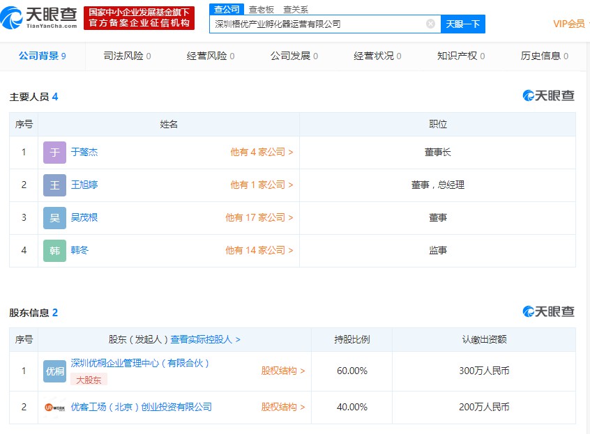The height and width of the screenshot is (434, 590).
Task: Expand 股权结构 for 深圳优桐企业管理中心
Action: [283, 371]
